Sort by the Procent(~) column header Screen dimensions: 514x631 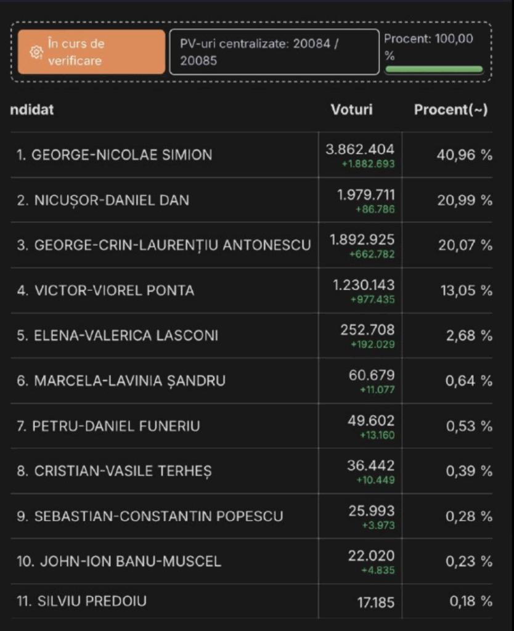451,110
